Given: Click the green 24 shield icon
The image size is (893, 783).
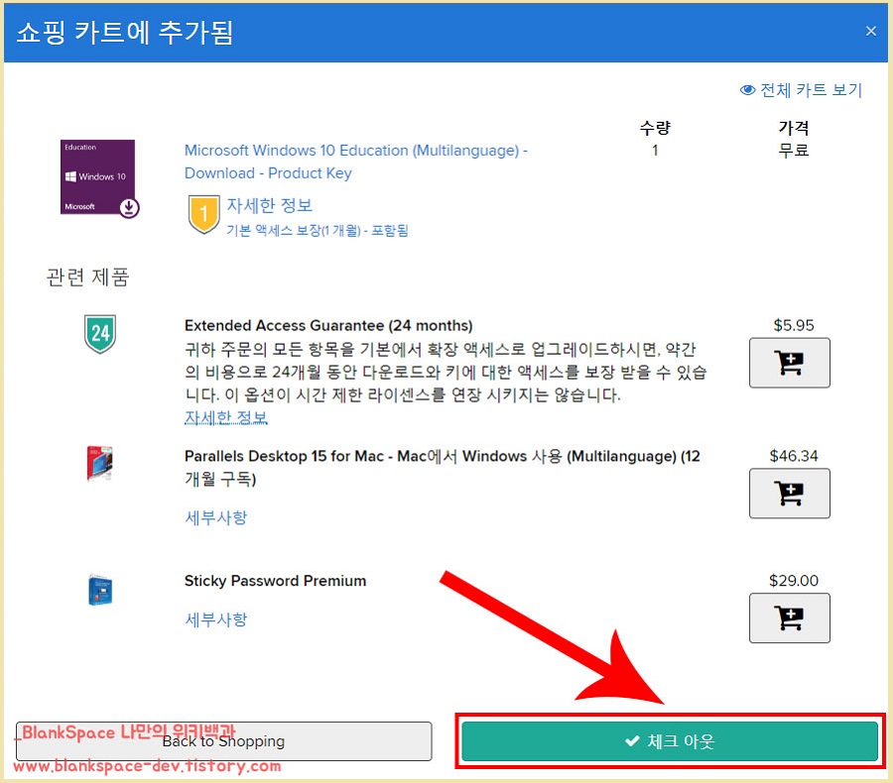Looking at the screenshot, I should pos(100,334).
